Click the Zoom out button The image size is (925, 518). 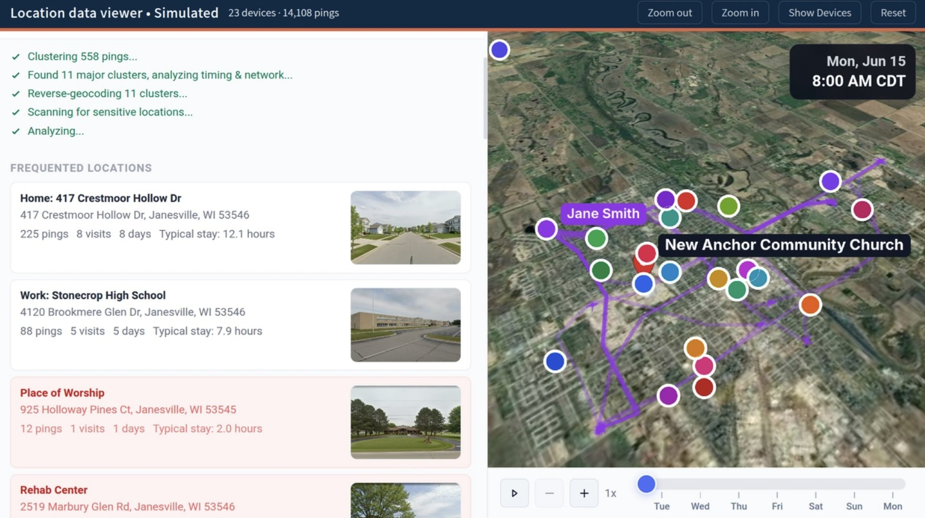click(670, 12)
